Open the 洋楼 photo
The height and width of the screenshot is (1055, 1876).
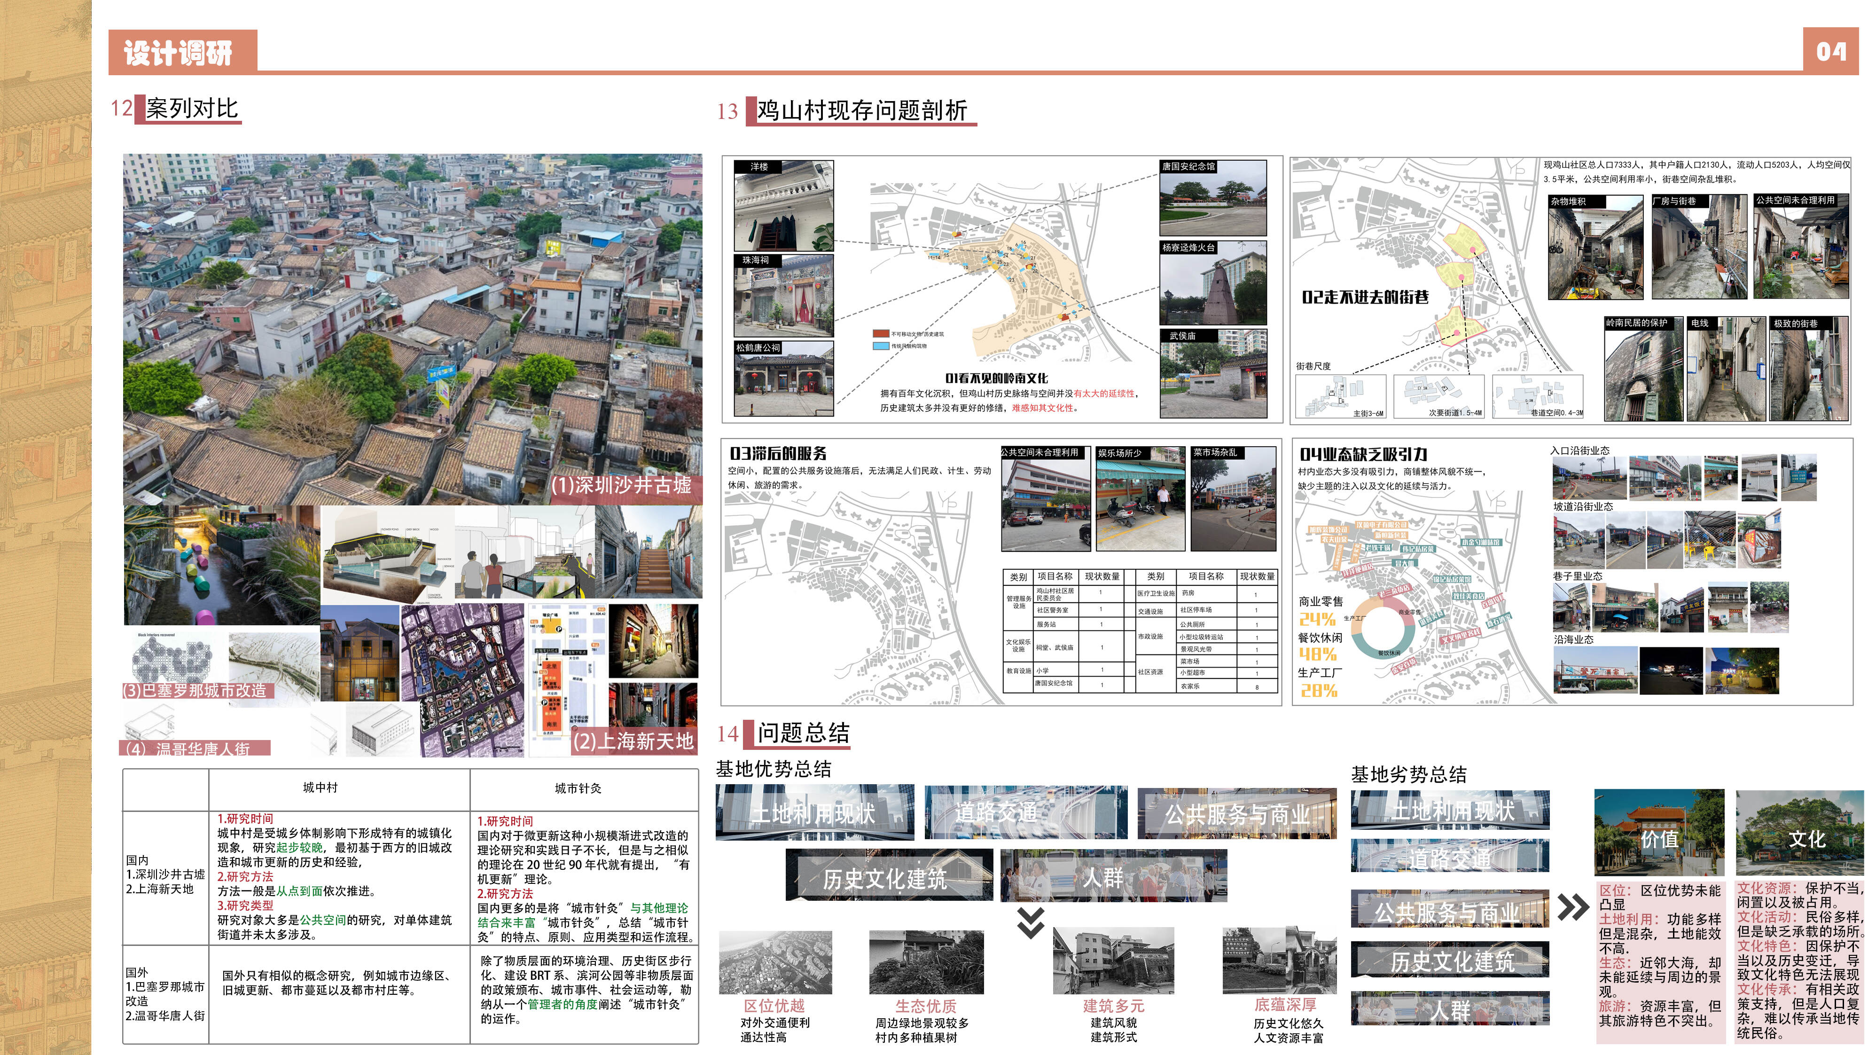tap(783, 205)
